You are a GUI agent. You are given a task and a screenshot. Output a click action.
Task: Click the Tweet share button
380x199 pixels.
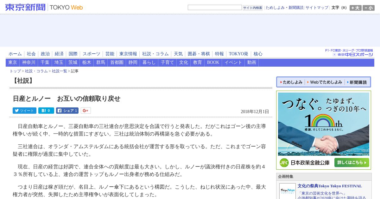24,111
